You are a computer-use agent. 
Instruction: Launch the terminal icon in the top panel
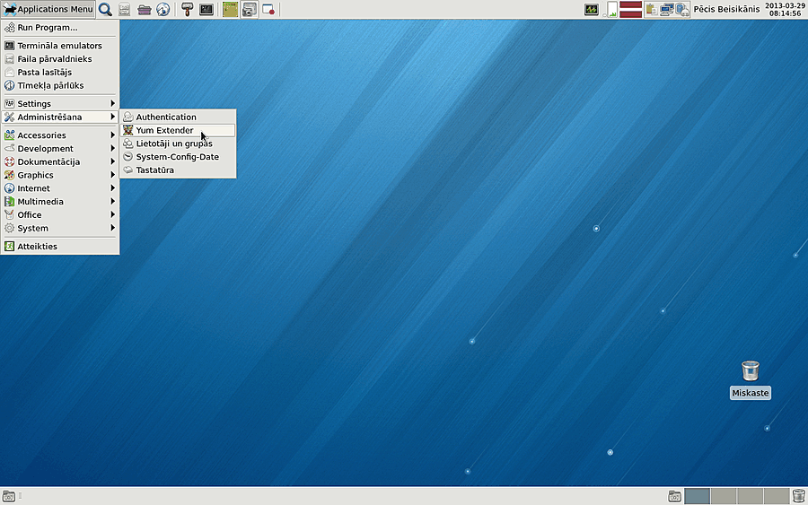(206, 9)
